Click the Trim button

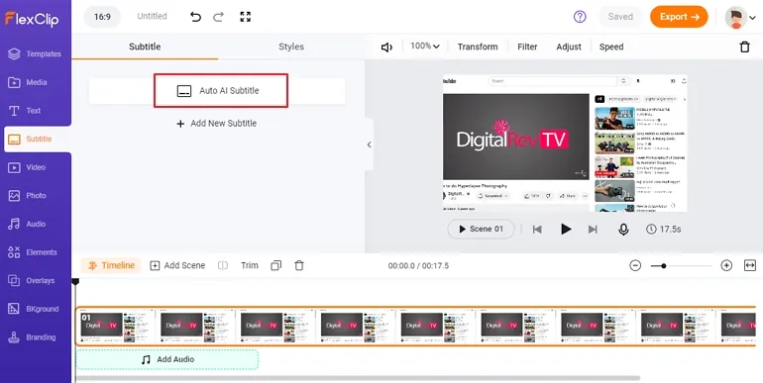[249, 265]
